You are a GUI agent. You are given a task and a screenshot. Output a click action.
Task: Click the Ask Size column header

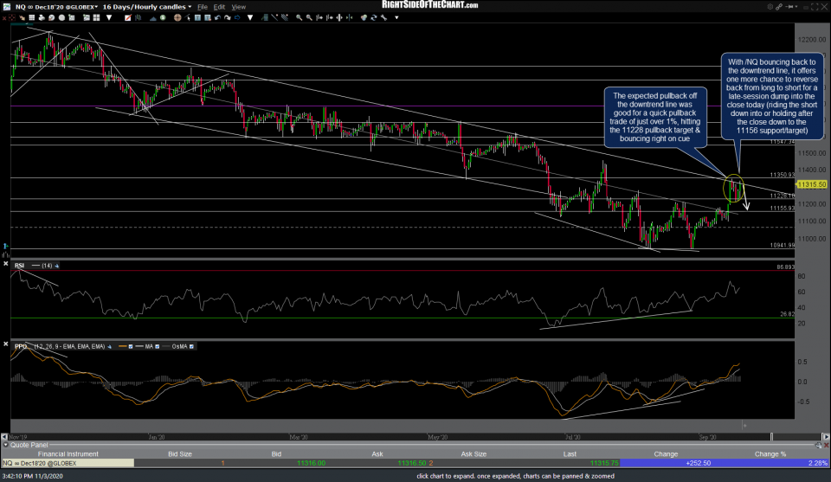pyautogui.click(x=473, y=454)
